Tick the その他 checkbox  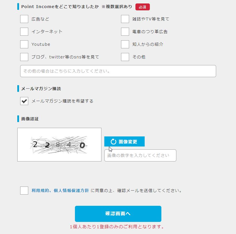click(x=125, y=57)
